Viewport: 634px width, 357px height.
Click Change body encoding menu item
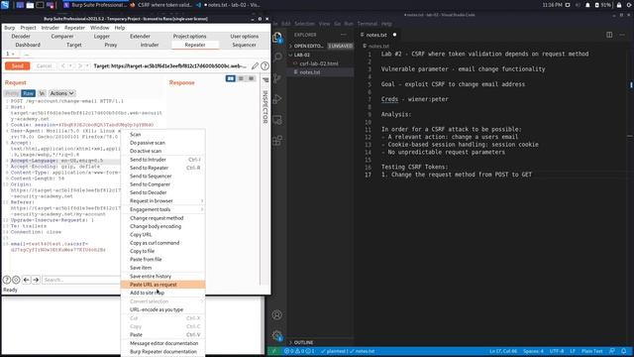pyautogui.click(x=162, y=226)
